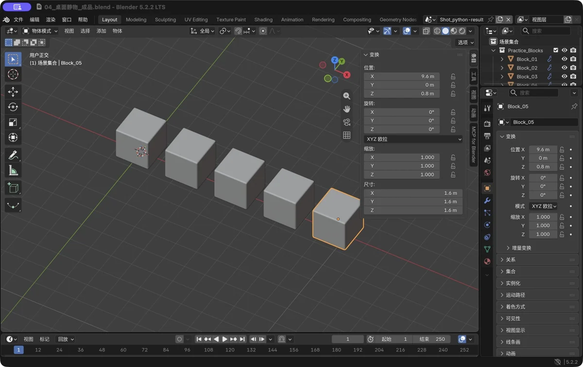The height and width of the screenshot is (367, 583).
Task: Switch to the Modeling workspace tab
Action: pos(136,20)
